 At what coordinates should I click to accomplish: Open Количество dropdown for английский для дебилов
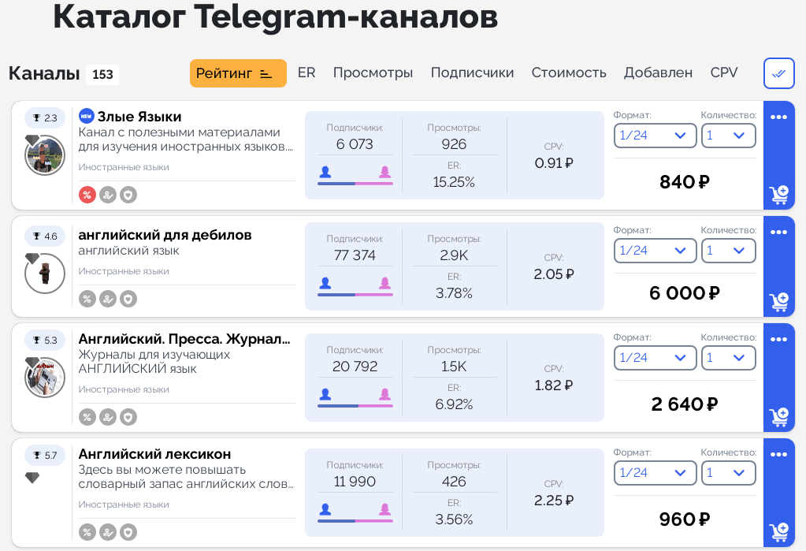728,251
